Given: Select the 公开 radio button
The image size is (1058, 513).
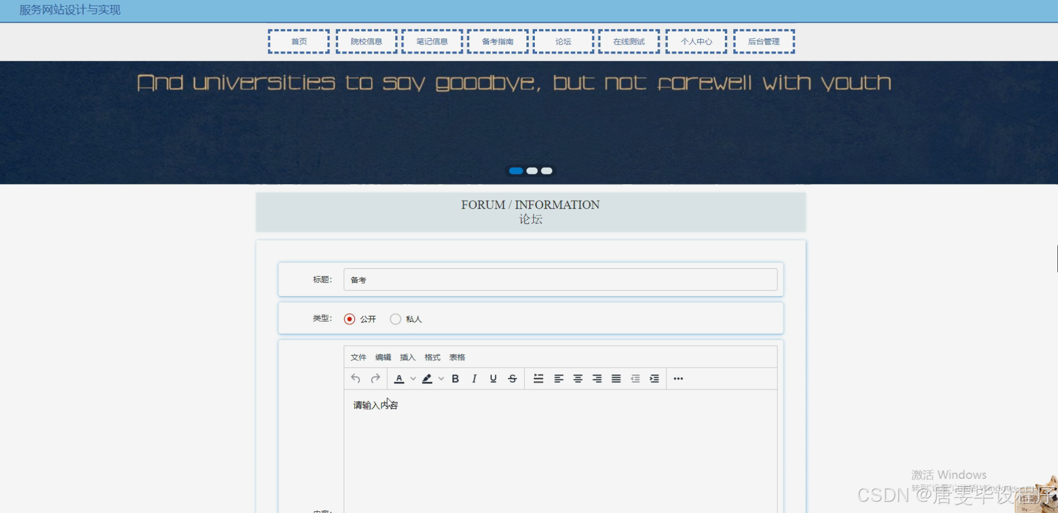Looking at the screenshot, I should coord(349,319).
